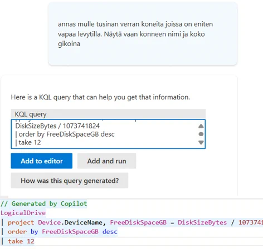
Task: Click the Add and run button
Action: pyautogui.click(x=106, y=161)
